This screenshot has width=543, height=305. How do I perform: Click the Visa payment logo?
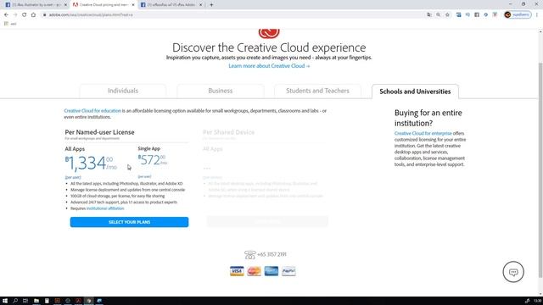coord(237,271)
